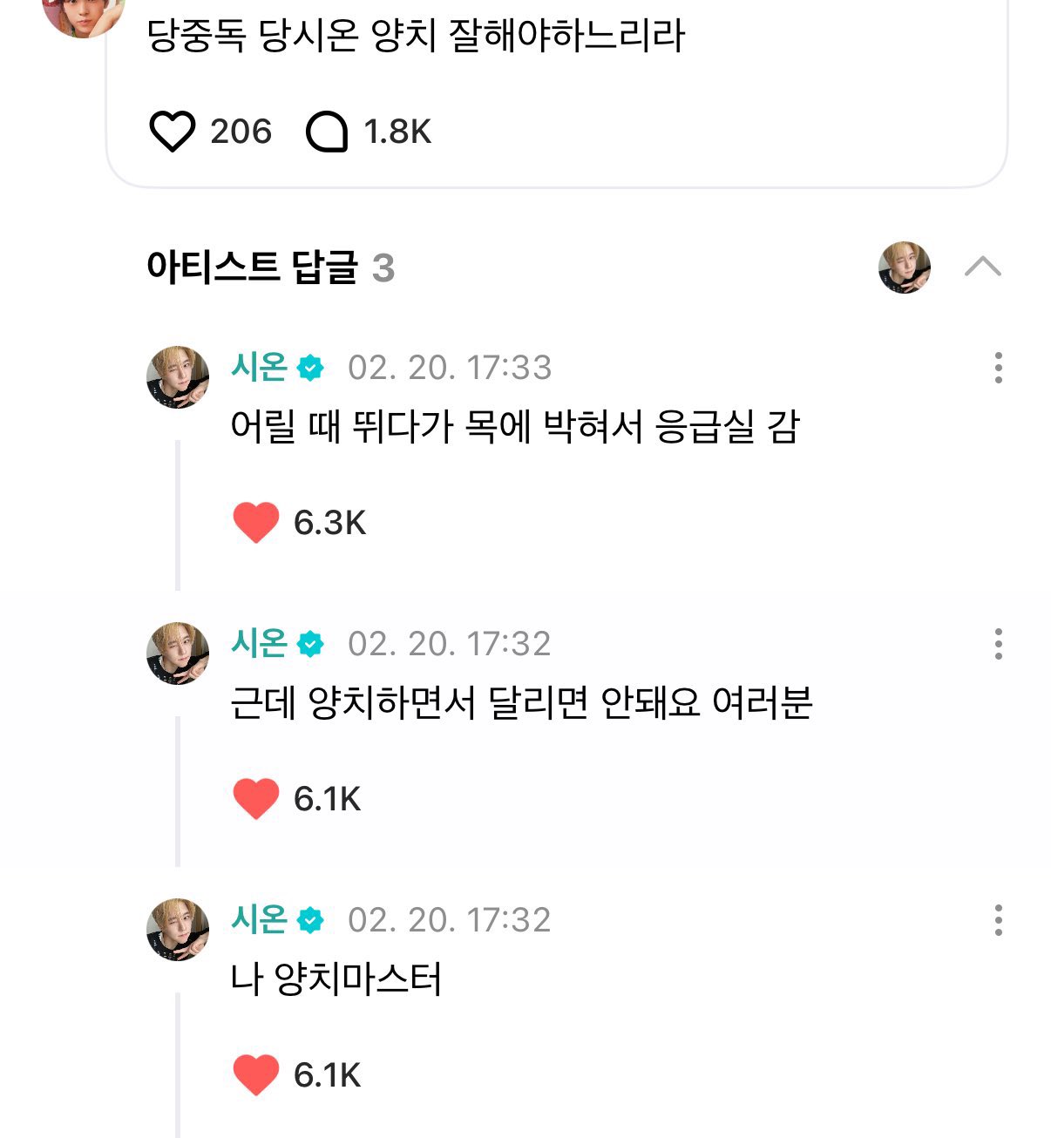Tap 시온 avatar on '근데 양치하면서' reply
The image size is (1051, 1138).
178,654
